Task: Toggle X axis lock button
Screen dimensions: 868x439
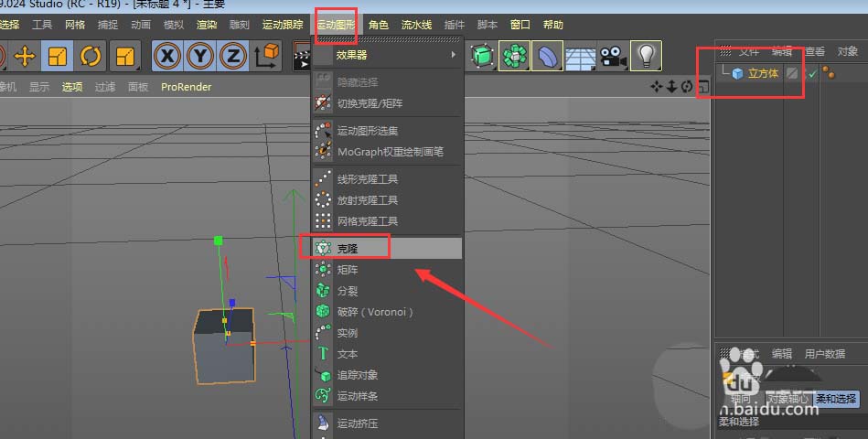Action: (x=167, y=56)
